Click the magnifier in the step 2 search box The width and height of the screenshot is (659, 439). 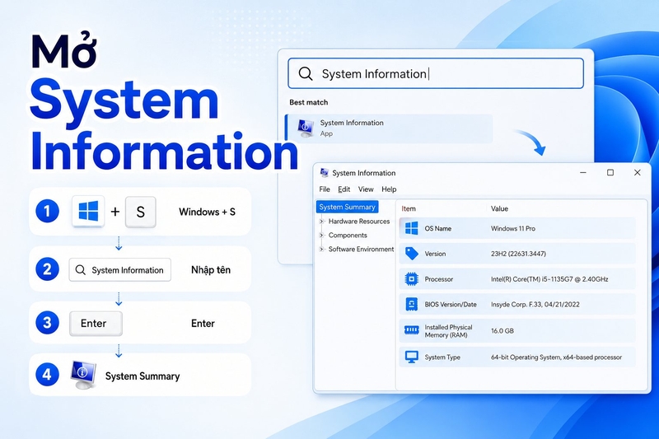tap(80, 269)
